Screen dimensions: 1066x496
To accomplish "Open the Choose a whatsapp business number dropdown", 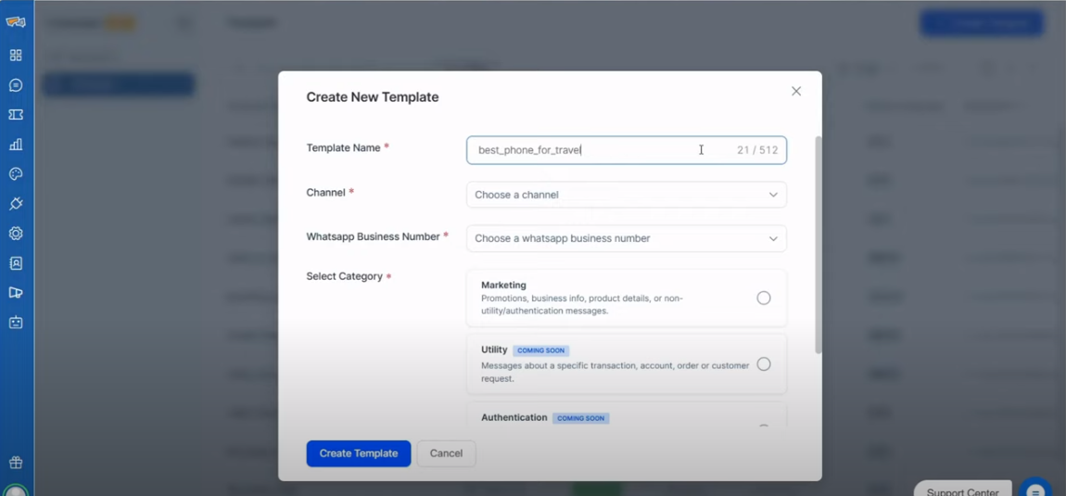I will click(626, 239).
